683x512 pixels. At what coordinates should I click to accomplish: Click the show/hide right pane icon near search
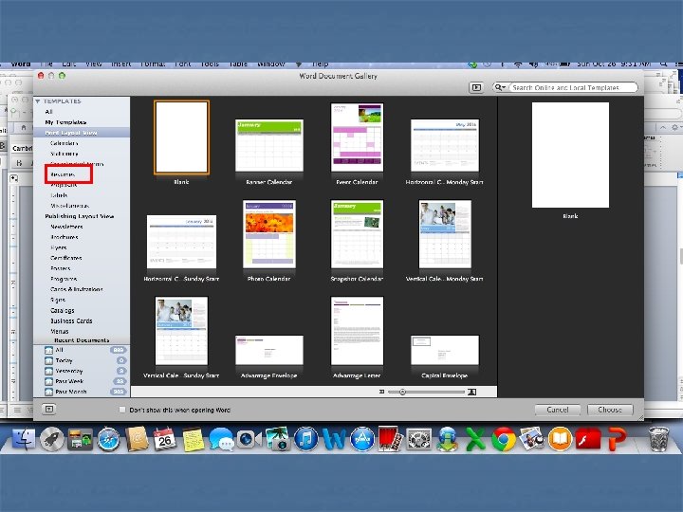click(x=476, y=87)
